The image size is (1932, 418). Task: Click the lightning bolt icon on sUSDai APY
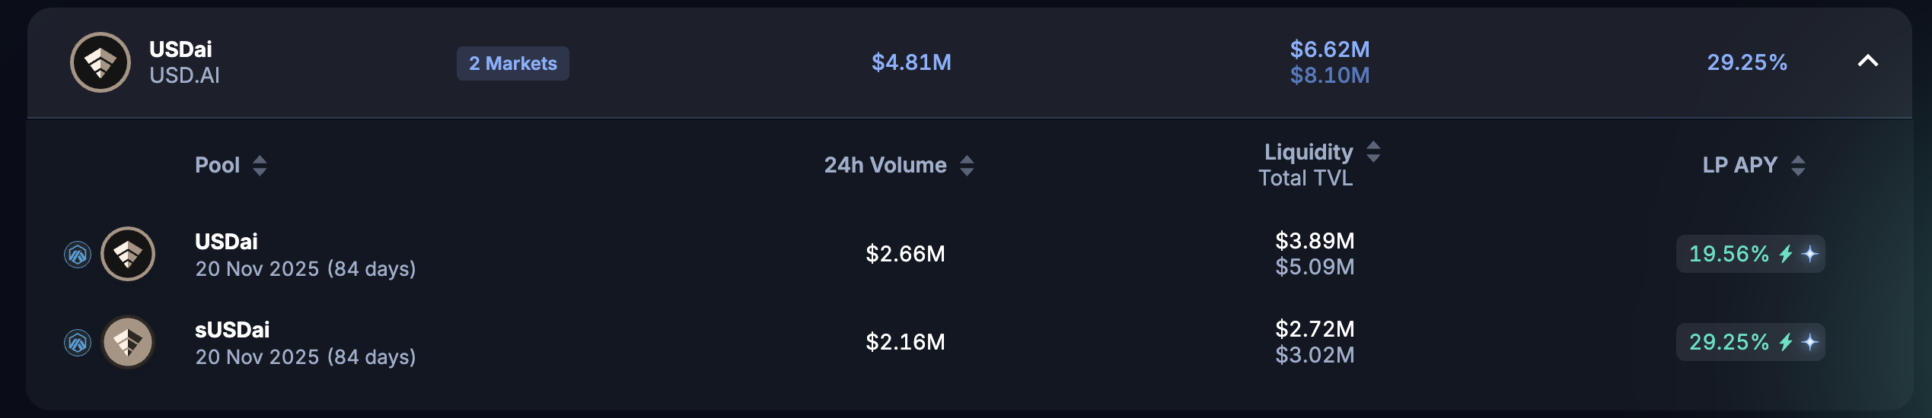point(1786,342)
